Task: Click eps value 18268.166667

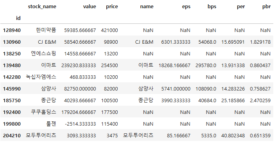Action: point(174,66)
